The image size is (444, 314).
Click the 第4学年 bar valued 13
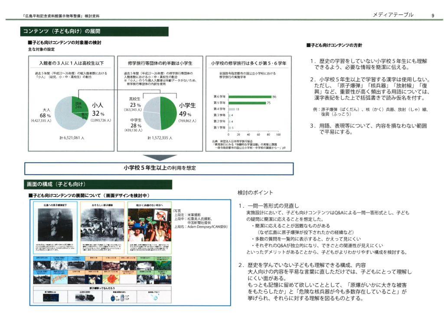coord(232,109)
